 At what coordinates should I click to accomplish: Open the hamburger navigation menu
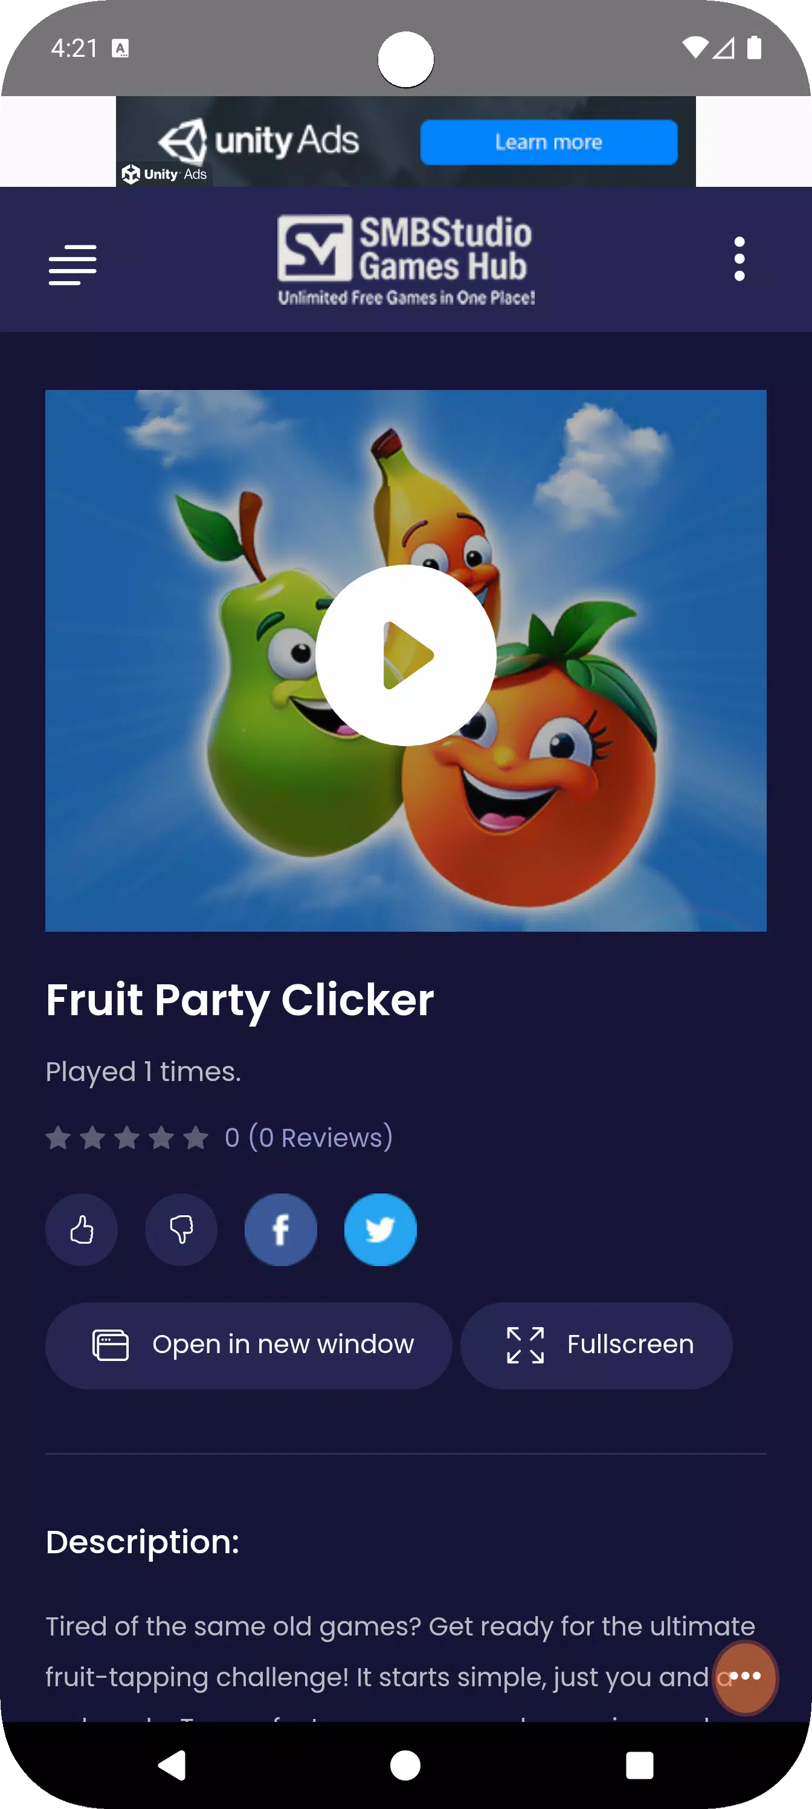click(x=72, y=265)
